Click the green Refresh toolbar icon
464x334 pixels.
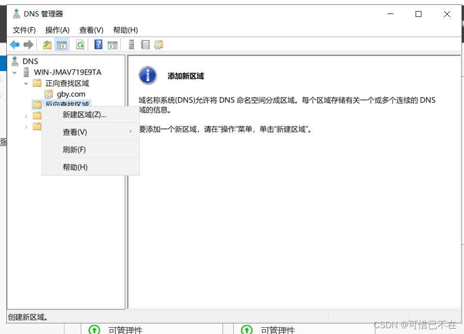click(x=80, y=45)
